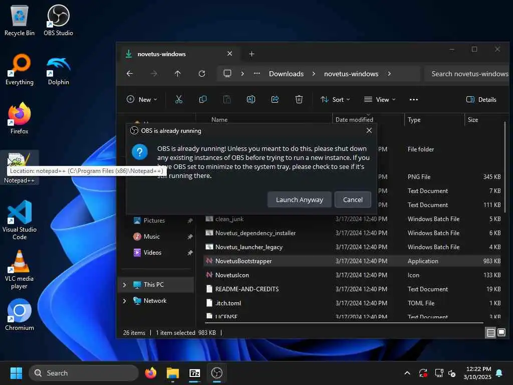This screenshot has width=513, height=385.
Task: Click Cancel in OBS dialog
Action: tap(353, 200)
